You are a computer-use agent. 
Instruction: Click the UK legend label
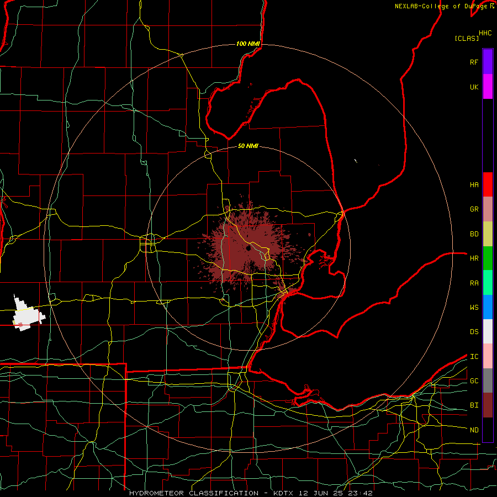pyautogui.click(x=474, y=87)
